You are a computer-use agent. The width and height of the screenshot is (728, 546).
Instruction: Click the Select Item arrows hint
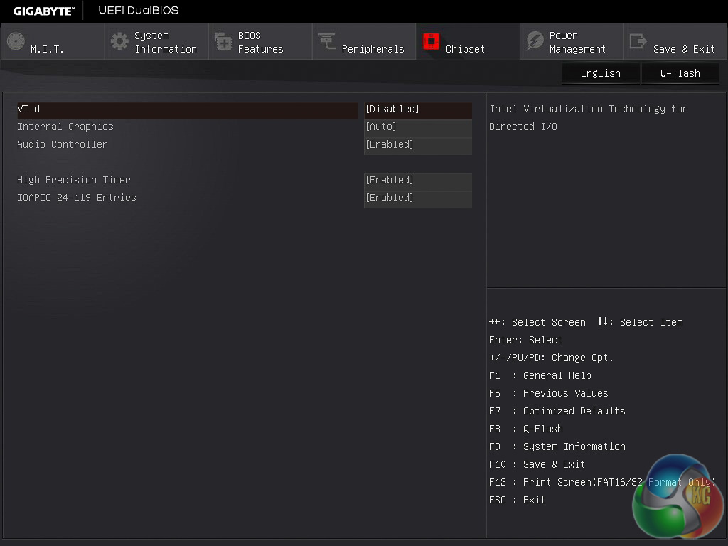641,322
